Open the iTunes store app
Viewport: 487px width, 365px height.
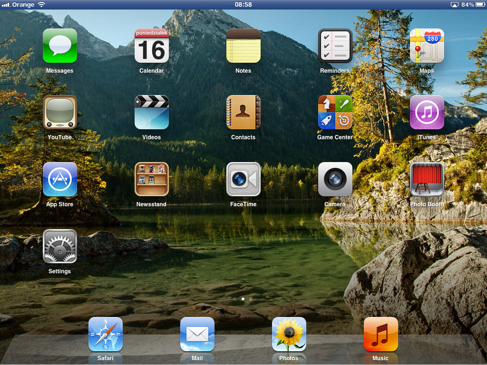pos(427,112)
